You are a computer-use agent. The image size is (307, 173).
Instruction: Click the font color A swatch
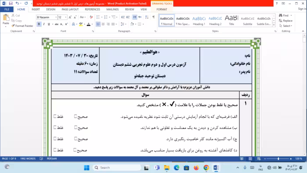pos(89,24)
